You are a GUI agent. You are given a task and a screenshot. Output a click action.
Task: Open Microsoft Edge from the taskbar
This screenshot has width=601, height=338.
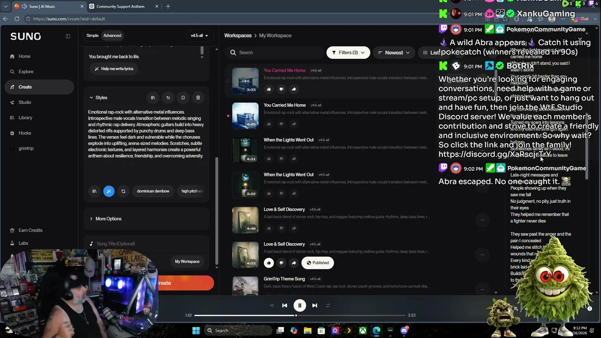pyautogui.click(x=377, y=330)
